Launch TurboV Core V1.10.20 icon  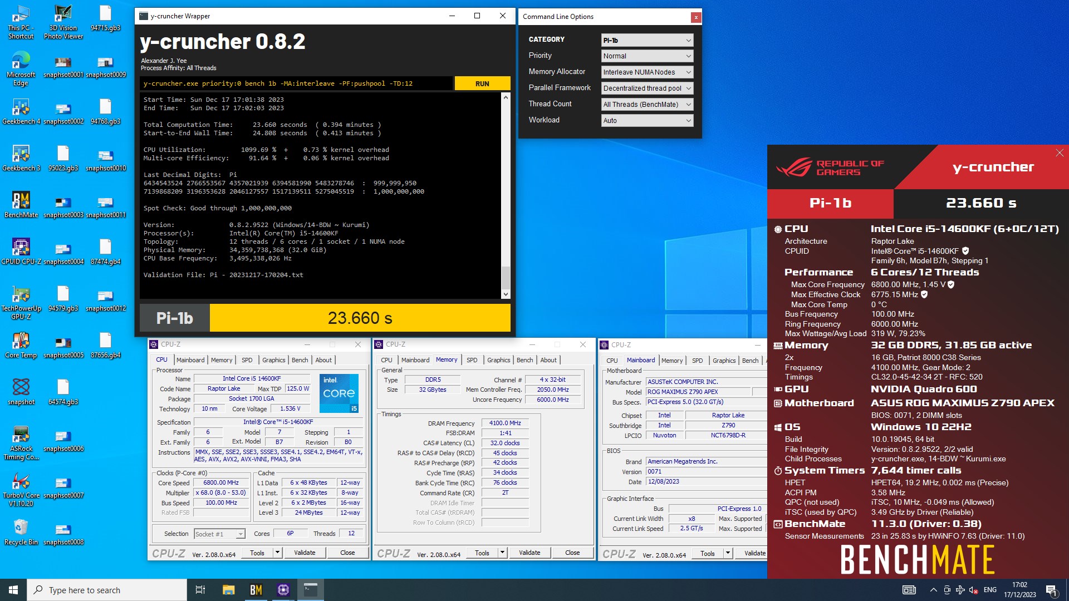tap(21, 490)
